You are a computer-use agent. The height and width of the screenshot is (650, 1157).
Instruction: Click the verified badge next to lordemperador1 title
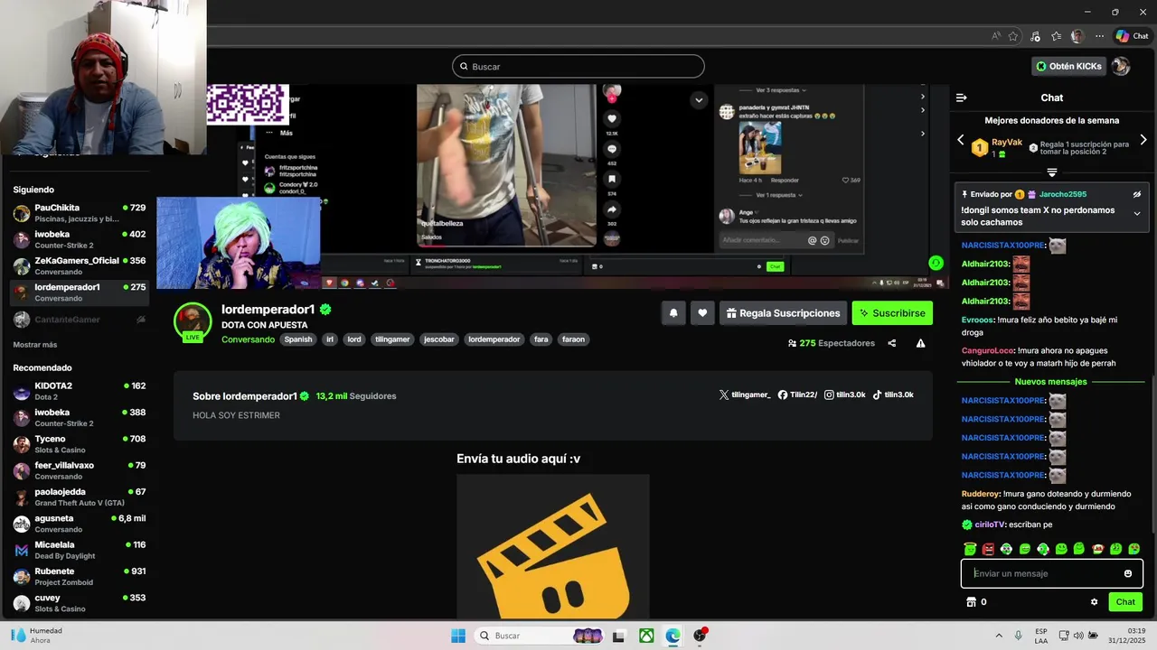pyautogui.click(x=325, y=310)
